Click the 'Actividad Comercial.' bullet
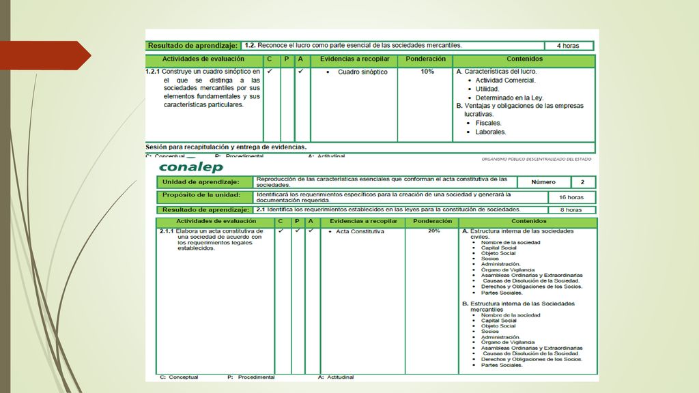Image resolution: width=699 pixels, height=393 pixels. [x=506, y=81]
